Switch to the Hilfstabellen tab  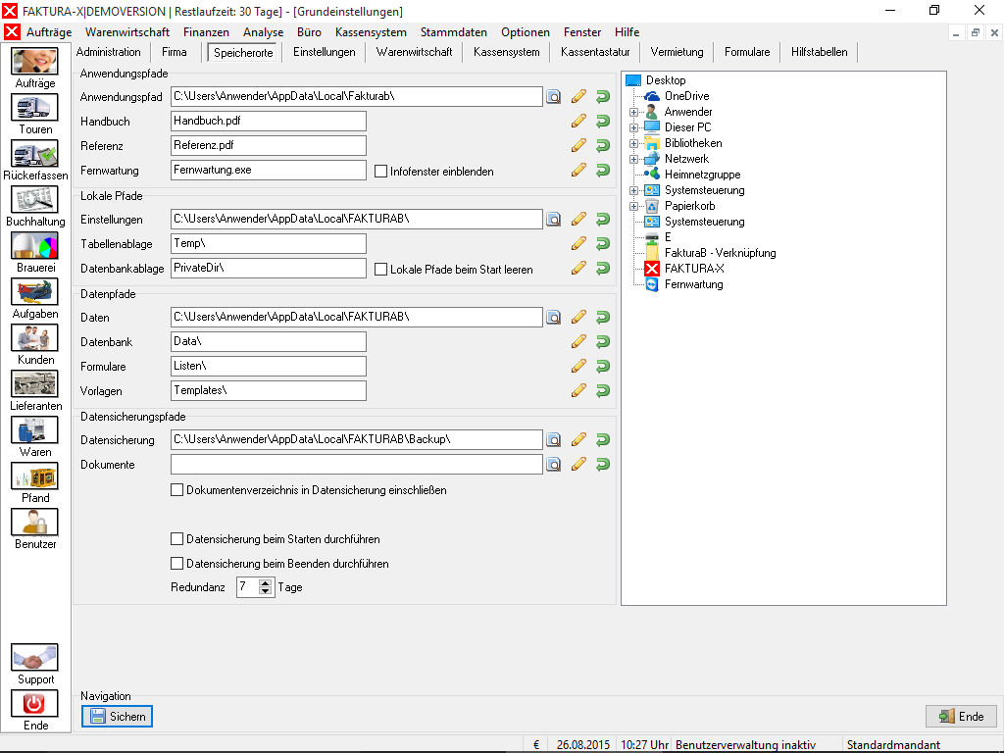[x=819, y=52]
